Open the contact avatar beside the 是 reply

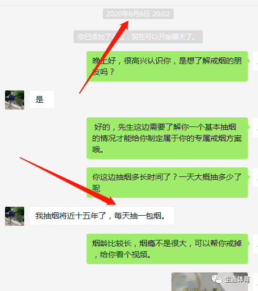15,100
